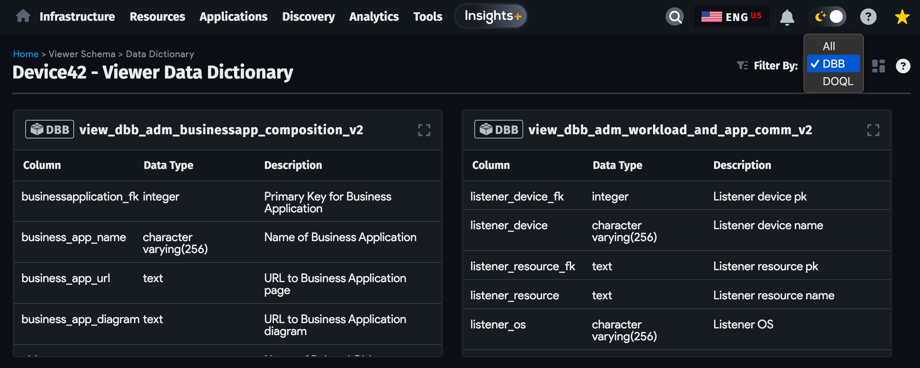Choose DBB in the filter dropdown
The width and height of the screenshot is (920, 368).
(833, 63)
